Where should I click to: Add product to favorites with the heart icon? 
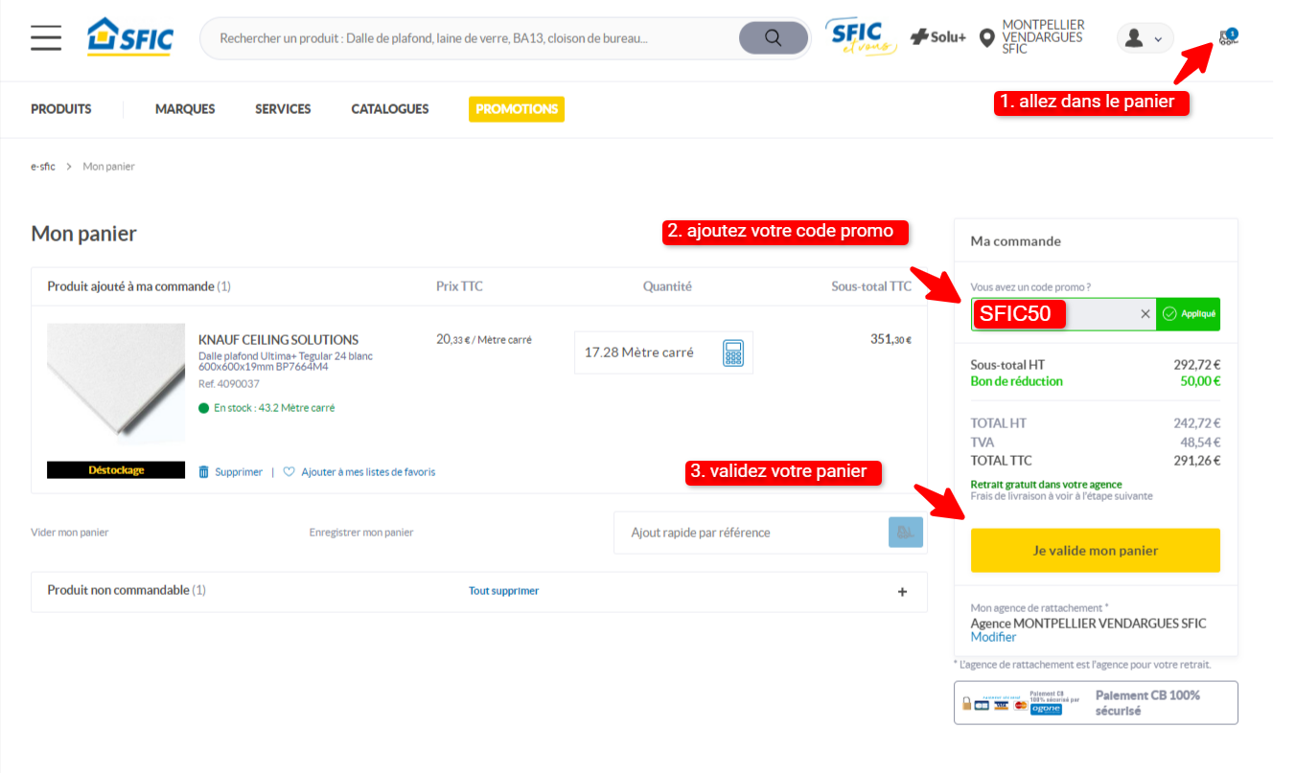[x=289, y=471]
